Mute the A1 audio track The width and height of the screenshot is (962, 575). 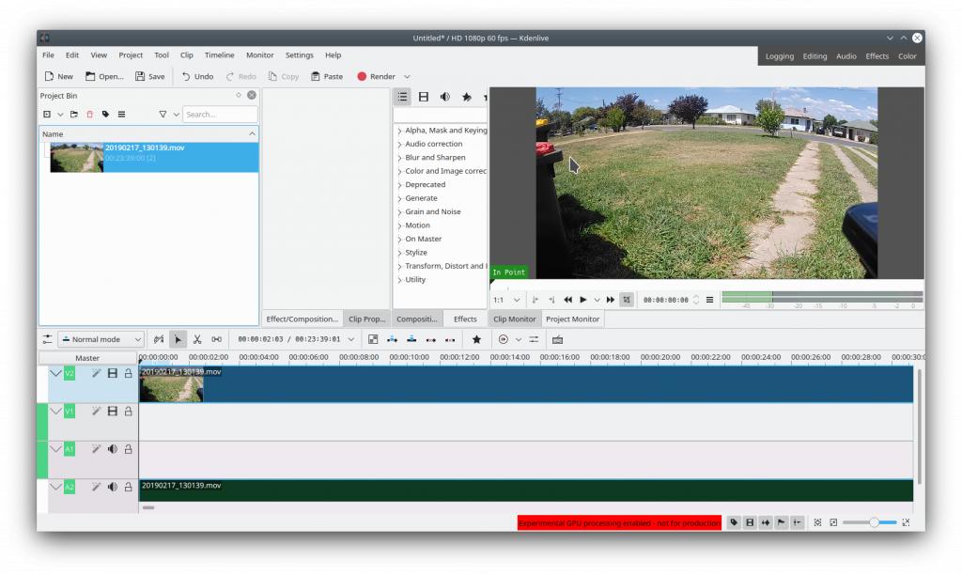click(x=112, y=449)
